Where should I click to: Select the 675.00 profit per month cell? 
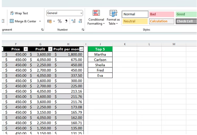(68, 60)
